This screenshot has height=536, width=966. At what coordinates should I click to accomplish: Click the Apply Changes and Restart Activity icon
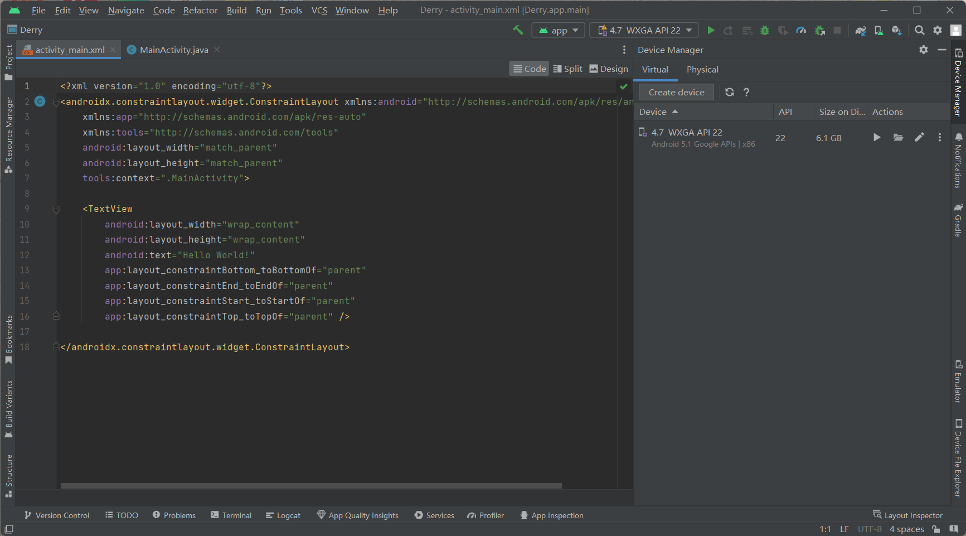point(729,30)
